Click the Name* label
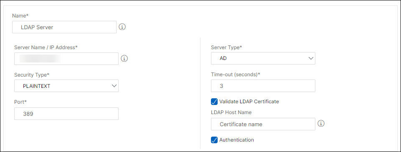 pos(20,15)
